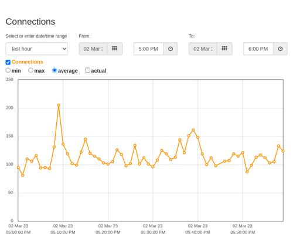
Task: Open the To date calendar picker icon
Action: [x=224, y=49]
